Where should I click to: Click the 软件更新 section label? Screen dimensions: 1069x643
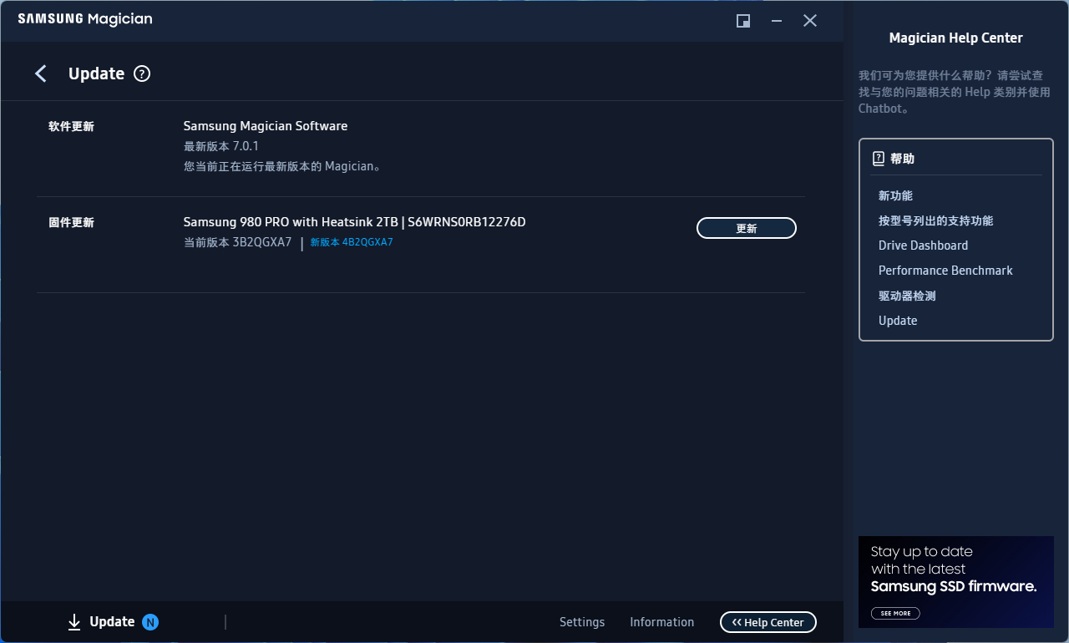click(x=71, y=127)
